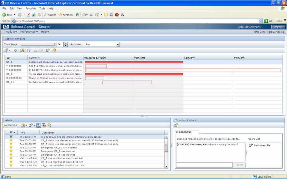Select the C-00000036 communications tab

coord(187,132)
